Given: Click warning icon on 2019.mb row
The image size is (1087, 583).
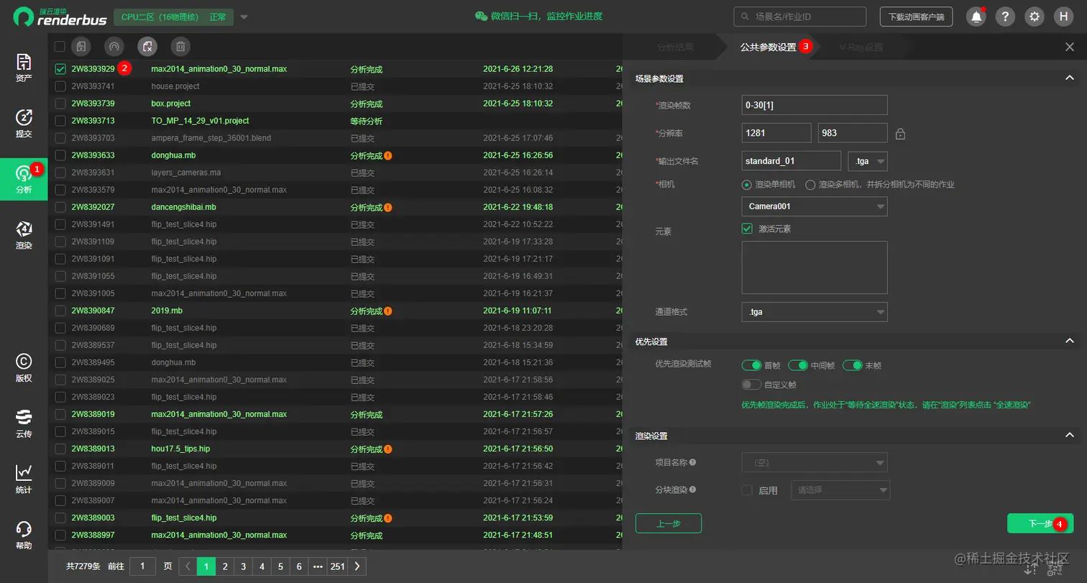Looking at the screenshot, I should [387, 311].
